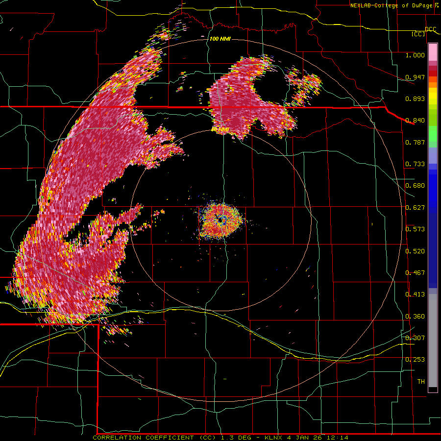Select the 0.680 legend value
441x441 pixels.
(415, 186)
